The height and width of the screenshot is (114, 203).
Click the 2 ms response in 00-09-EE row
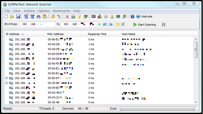tap(91, 88)
